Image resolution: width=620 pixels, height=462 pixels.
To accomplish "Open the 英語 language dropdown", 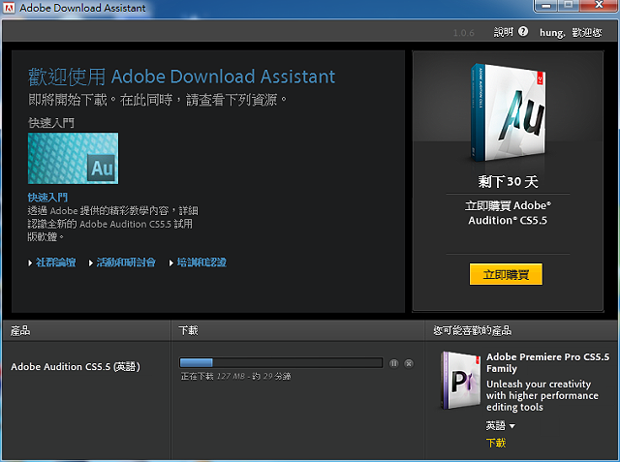I will tap(501, 425).
